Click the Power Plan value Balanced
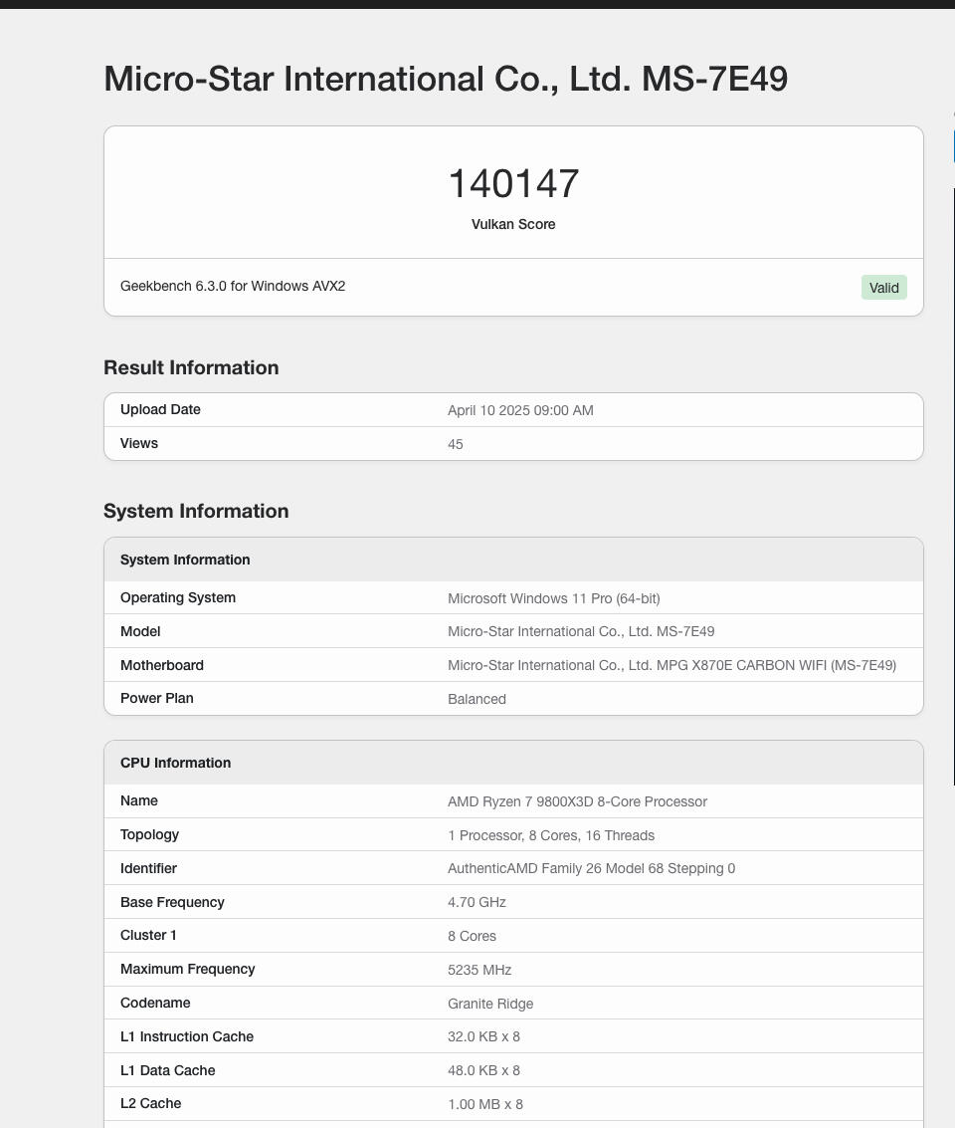 point(477,699)
